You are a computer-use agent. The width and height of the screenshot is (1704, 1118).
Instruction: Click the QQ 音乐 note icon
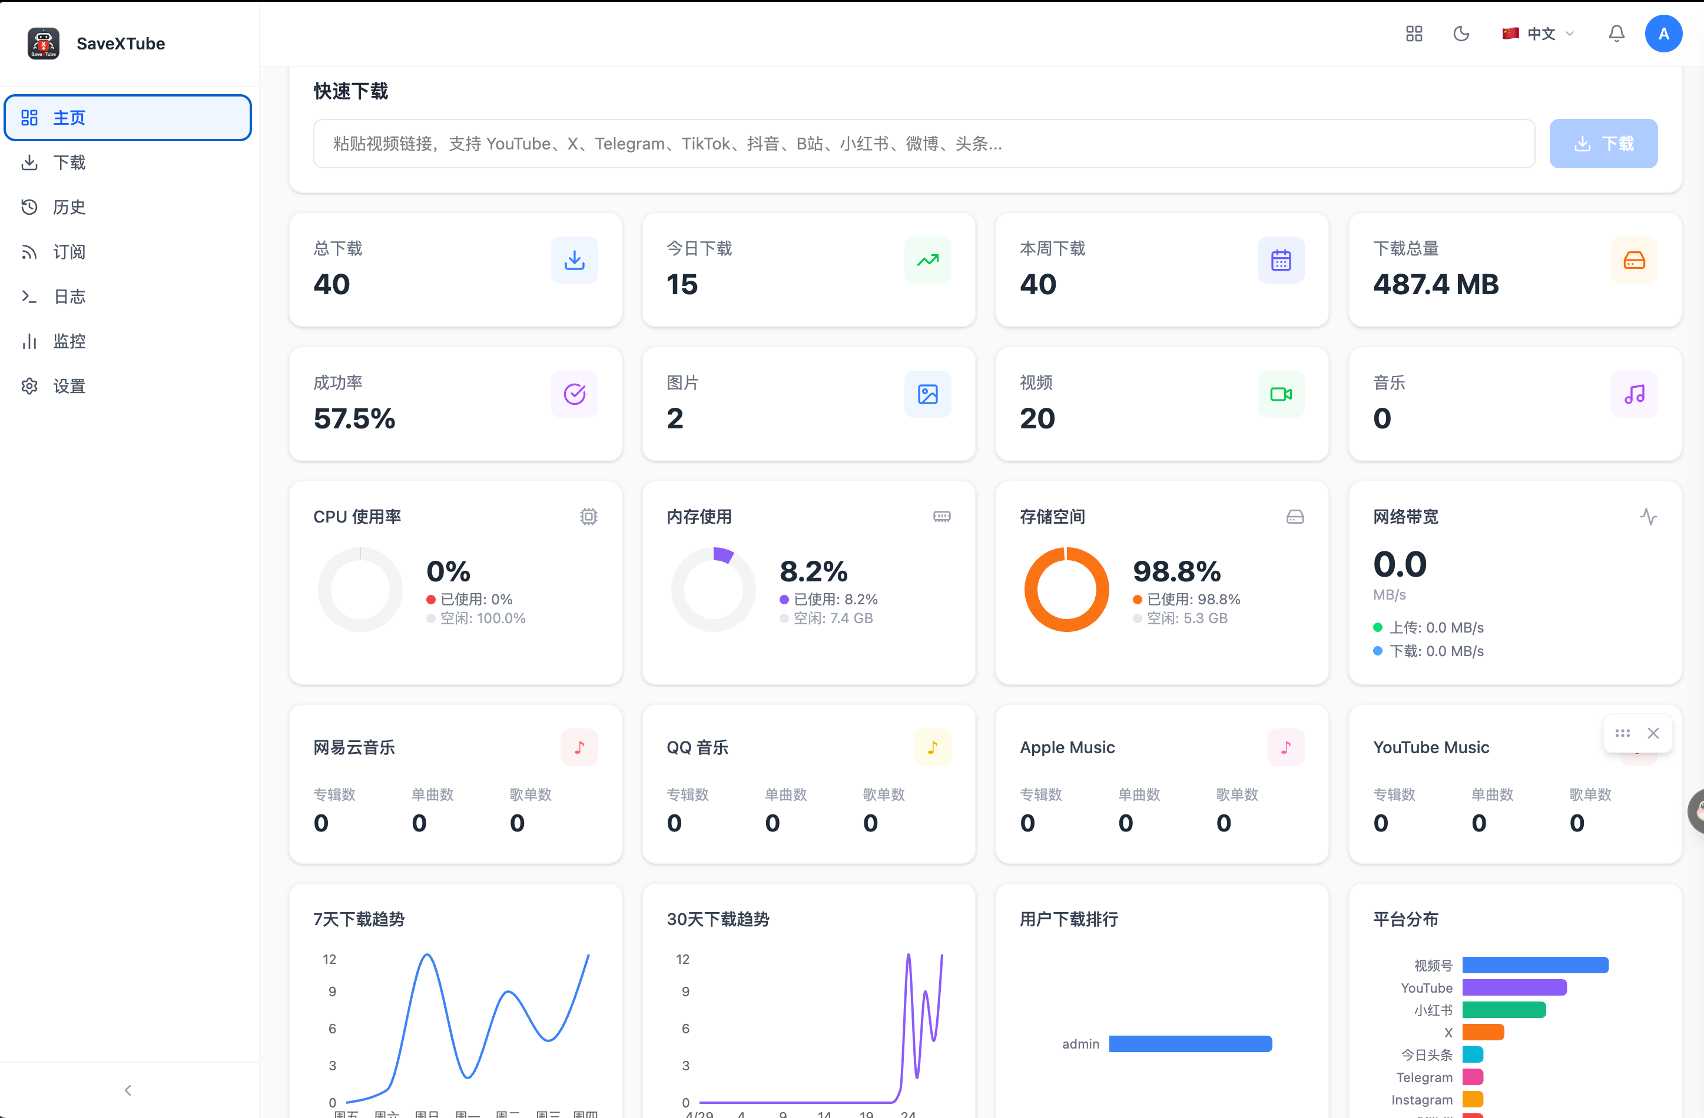tap(933, 747)
